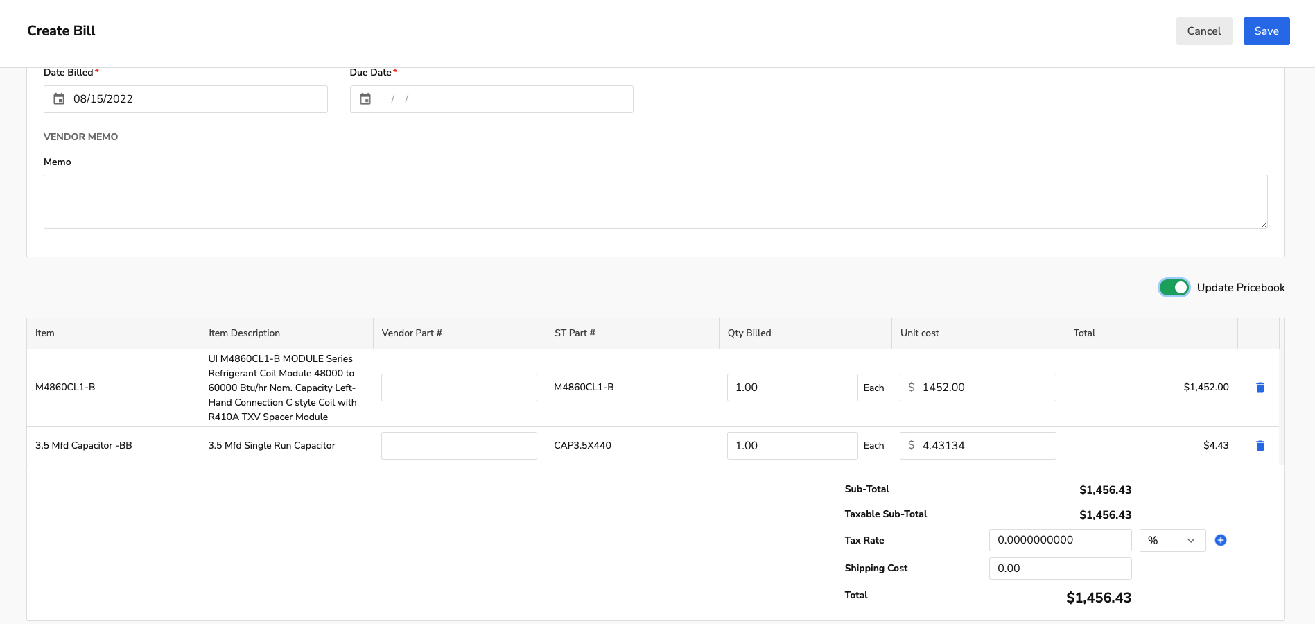Click the 3.5 Mfd Capacitor -BB item name
The width and height of the screenshot is (1315, 624).
[84, 446]
